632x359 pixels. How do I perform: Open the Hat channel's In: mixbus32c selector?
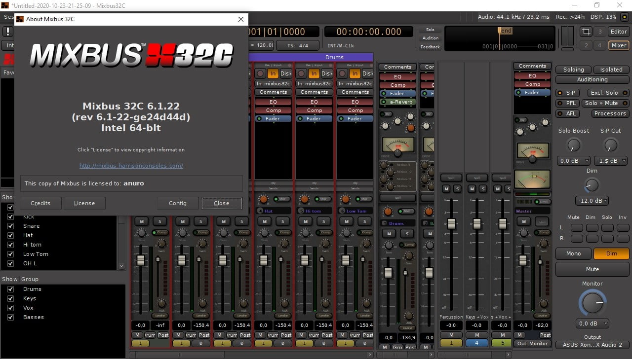(273, 84)
